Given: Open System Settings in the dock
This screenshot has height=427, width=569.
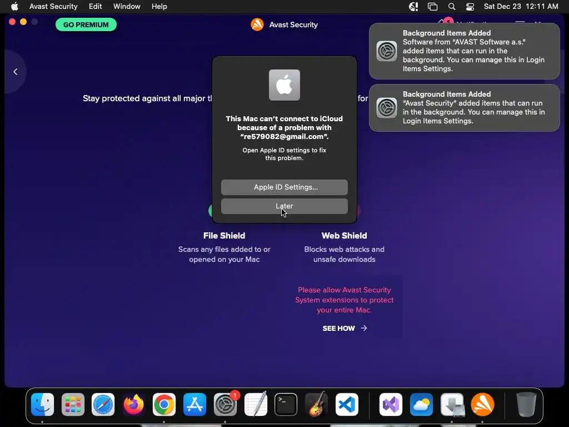Looking at the screenshot, I should [x=225, y=404].
